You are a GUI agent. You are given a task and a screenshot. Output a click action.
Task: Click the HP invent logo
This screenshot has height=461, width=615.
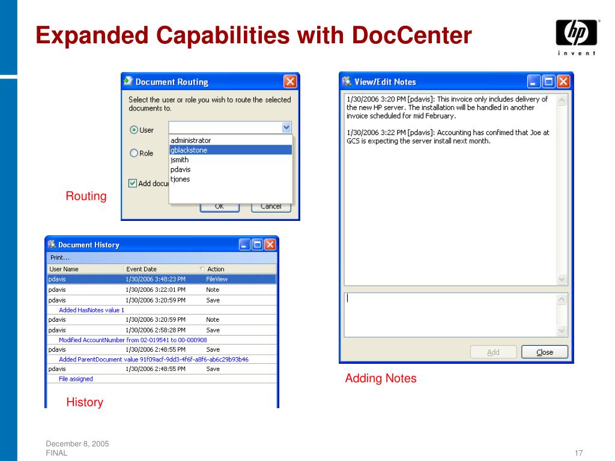pyautogui.click(x=577, y=37)
